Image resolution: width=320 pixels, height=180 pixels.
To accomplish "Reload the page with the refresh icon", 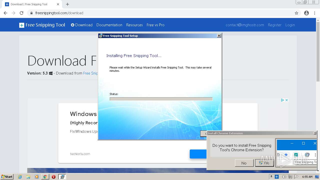I will click(21, 13).
